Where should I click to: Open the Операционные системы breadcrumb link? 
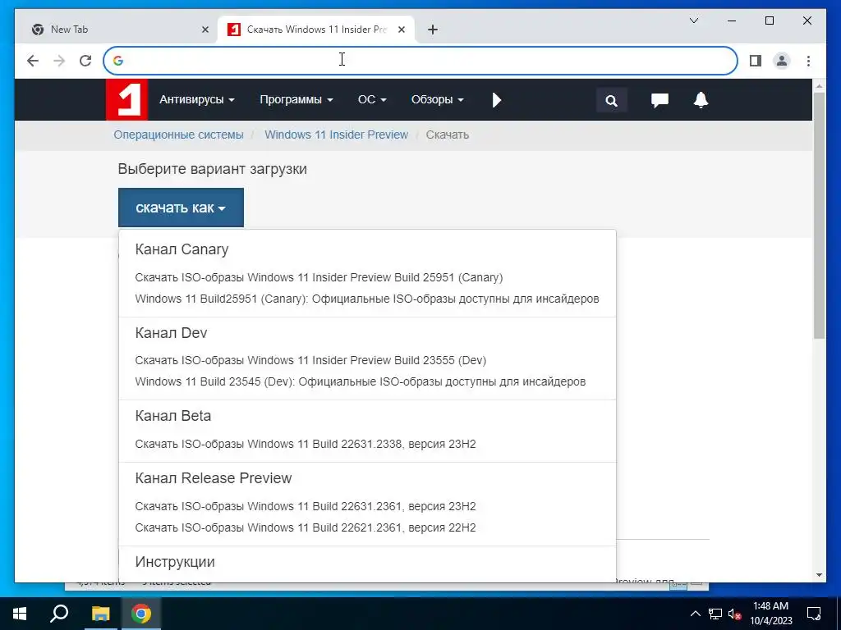coord(178,135)
